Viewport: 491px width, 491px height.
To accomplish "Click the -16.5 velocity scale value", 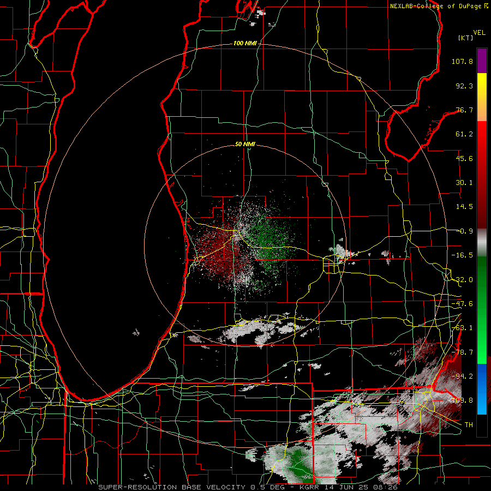I will tap(462, 255).
